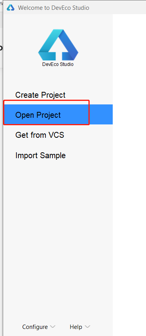Expand the Help dropdown
Viewport: 146px width, 336px height.
point(80,327)
